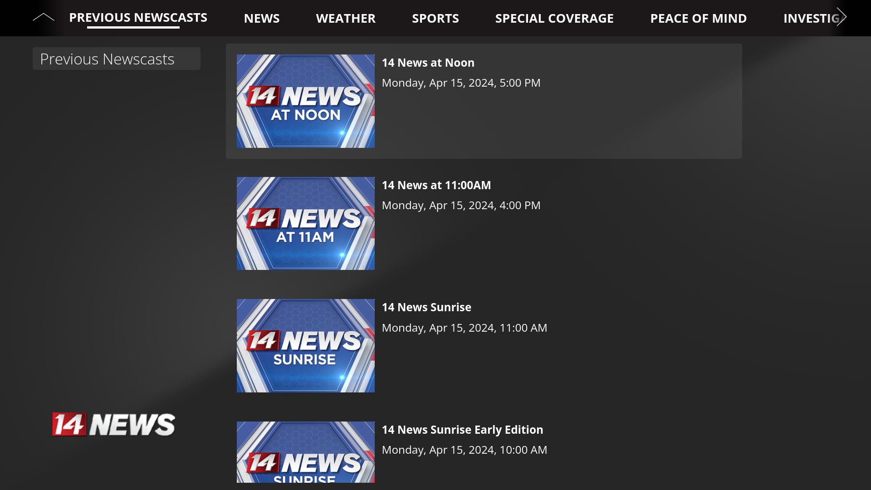Switch to the WEATHER tab

click(x=346, y=18)
